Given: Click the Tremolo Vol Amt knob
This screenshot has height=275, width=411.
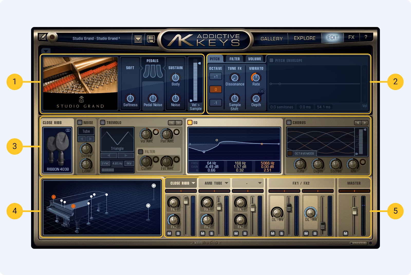Looking at the screenshot, I should 146,134.
